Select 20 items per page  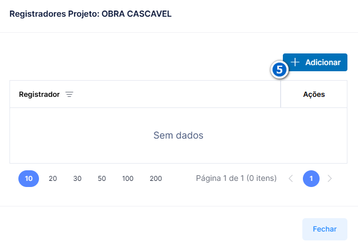click(x=53, y=179)
